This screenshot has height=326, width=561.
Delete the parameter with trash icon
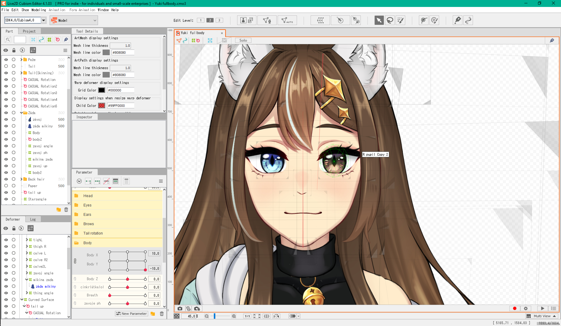(162, 314)
